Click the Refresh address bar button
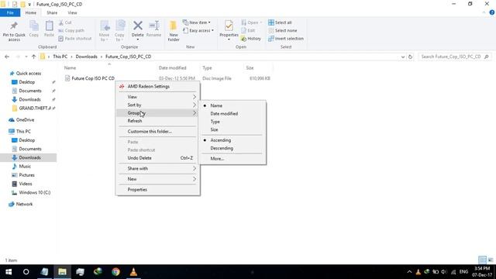 [410, 57]
